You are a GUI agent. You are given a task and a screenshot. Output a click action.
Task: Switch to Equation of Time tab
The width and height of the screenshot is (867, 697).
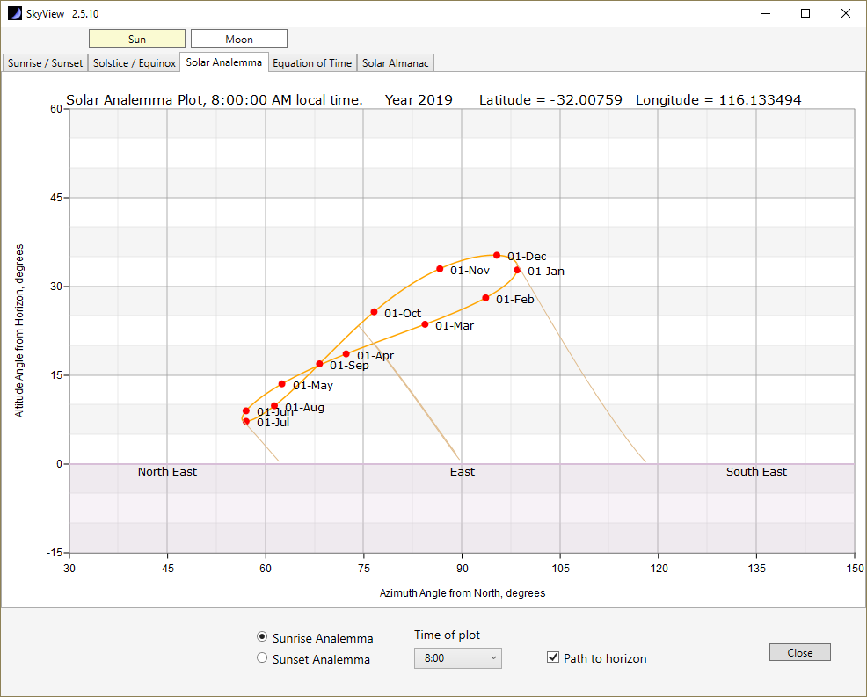click(x=312, y=63)
